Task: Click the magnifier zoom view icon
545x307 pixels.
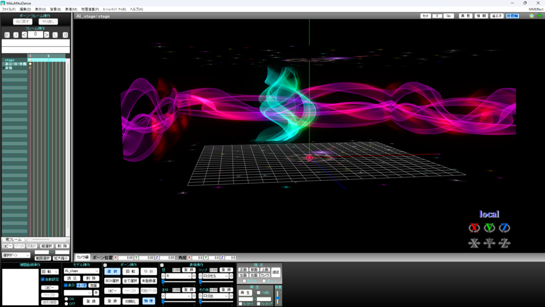Action: coord(531,16)
